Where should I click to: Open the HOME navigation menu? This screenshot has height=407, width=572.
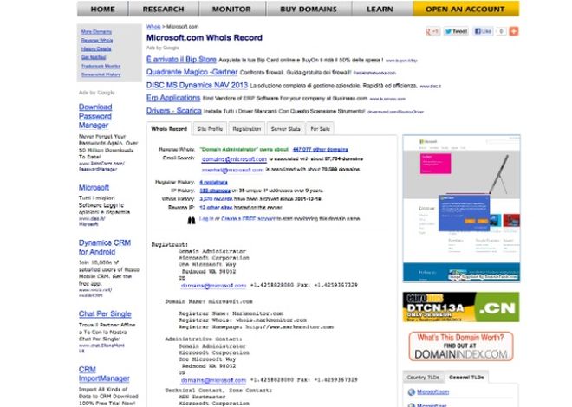coord(102,10)
